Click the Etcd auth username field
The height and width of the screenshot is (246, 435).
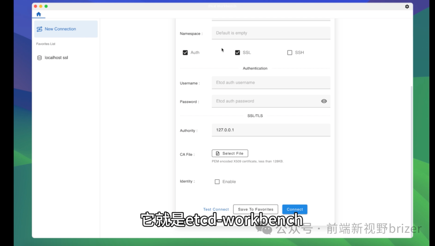pos(271,82)
